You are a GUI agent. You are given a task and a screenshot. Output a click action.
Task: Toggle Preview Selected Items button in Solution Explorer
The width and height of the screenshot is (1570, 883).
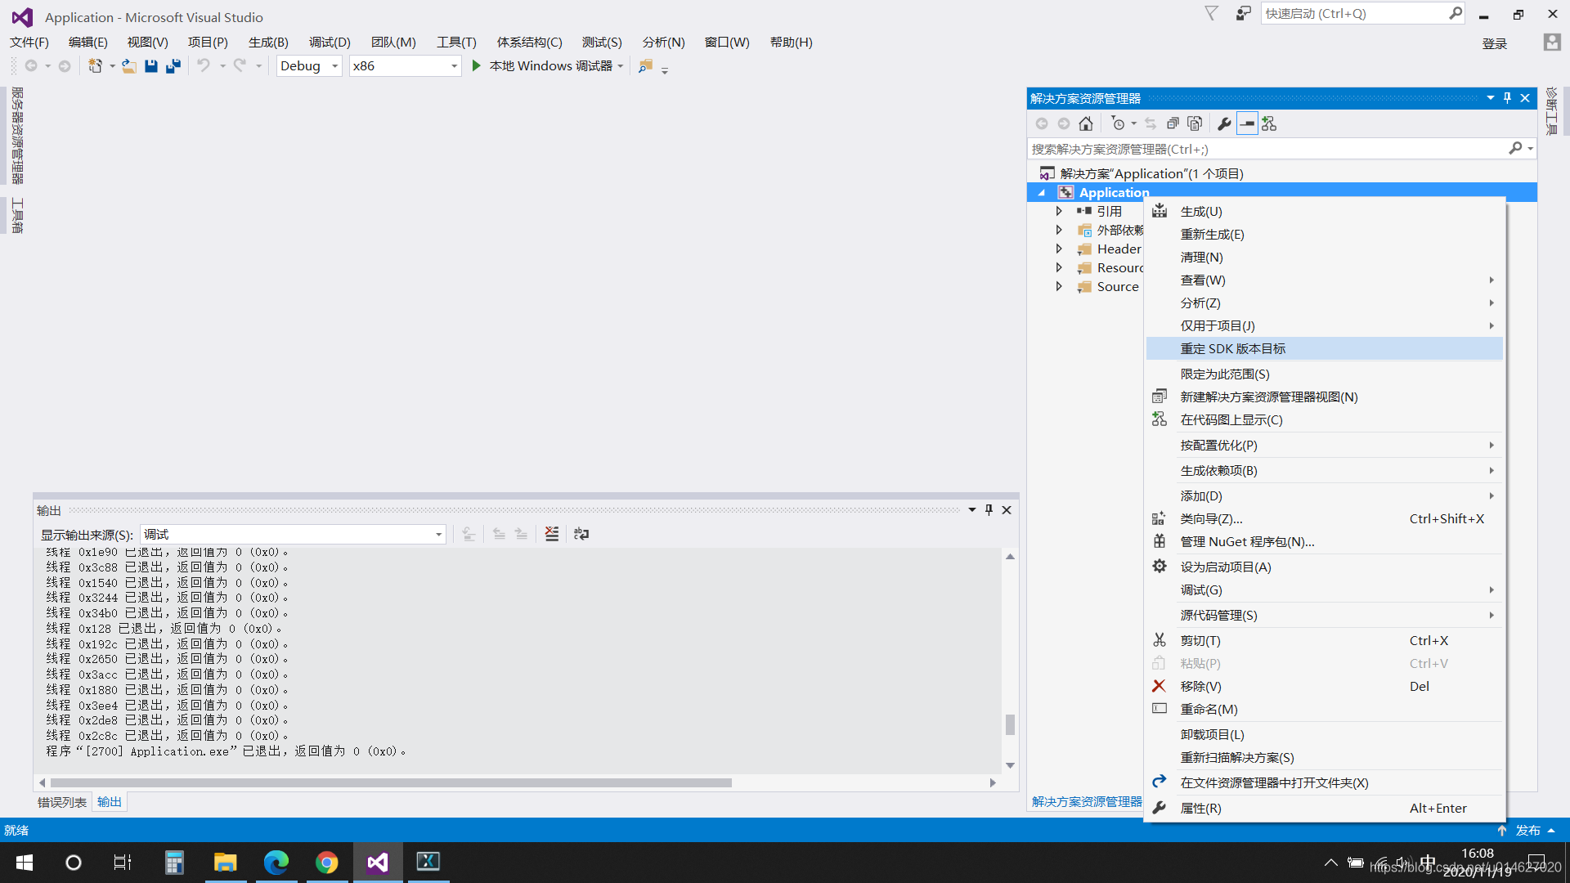pyautogui.click(x=1247, y=123)
